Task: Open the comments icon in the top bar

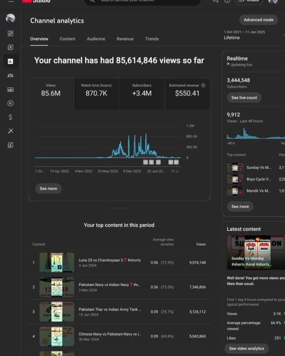Action: tap(215, 1)
